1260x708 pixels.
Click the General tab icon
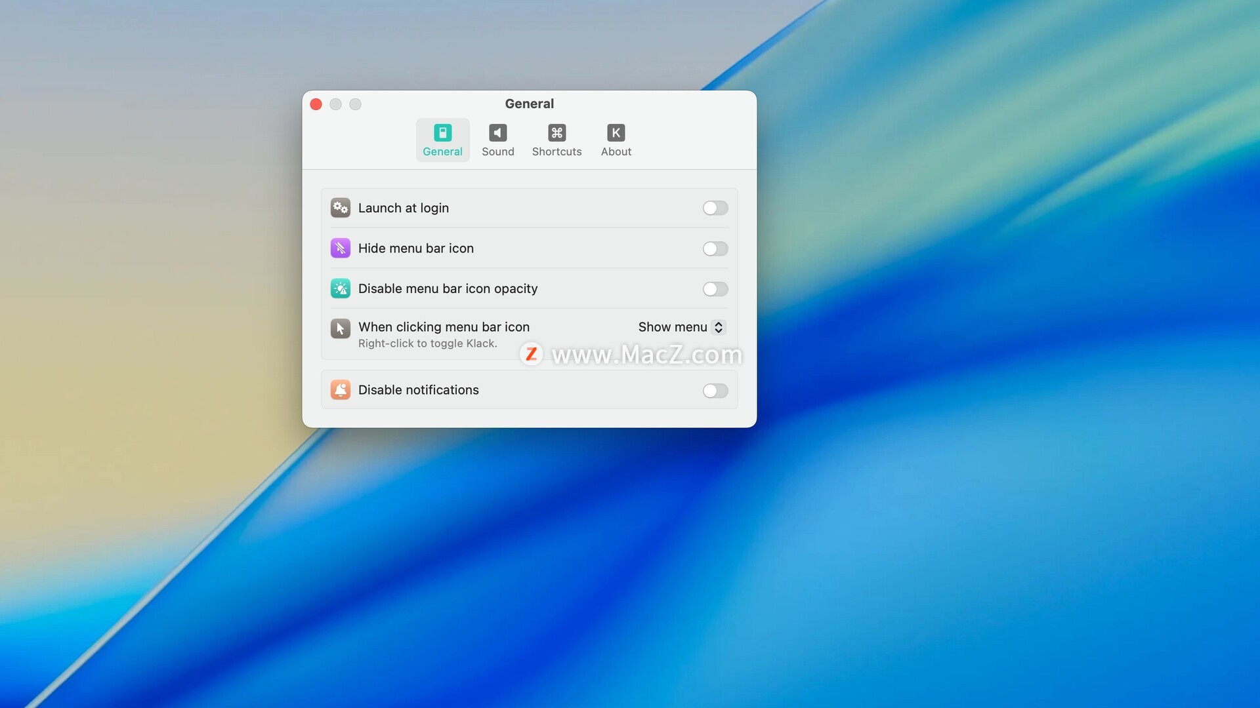tap(442, 133)
